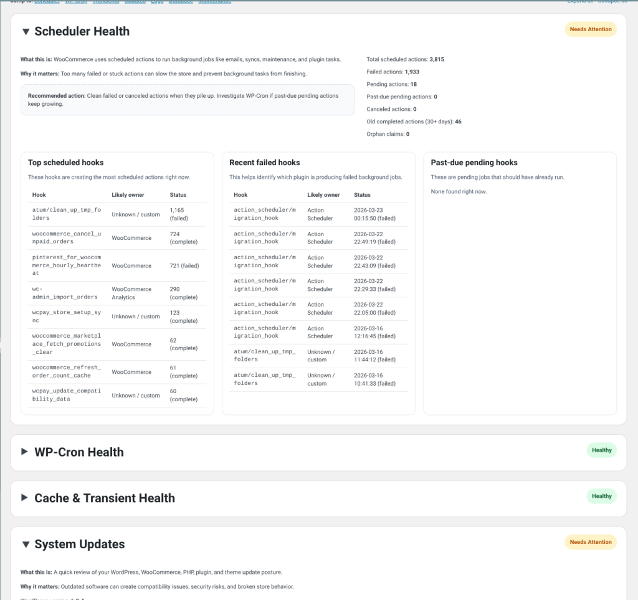Click the 2026-03-23 00:15:50 failed status

click(374, 214)
